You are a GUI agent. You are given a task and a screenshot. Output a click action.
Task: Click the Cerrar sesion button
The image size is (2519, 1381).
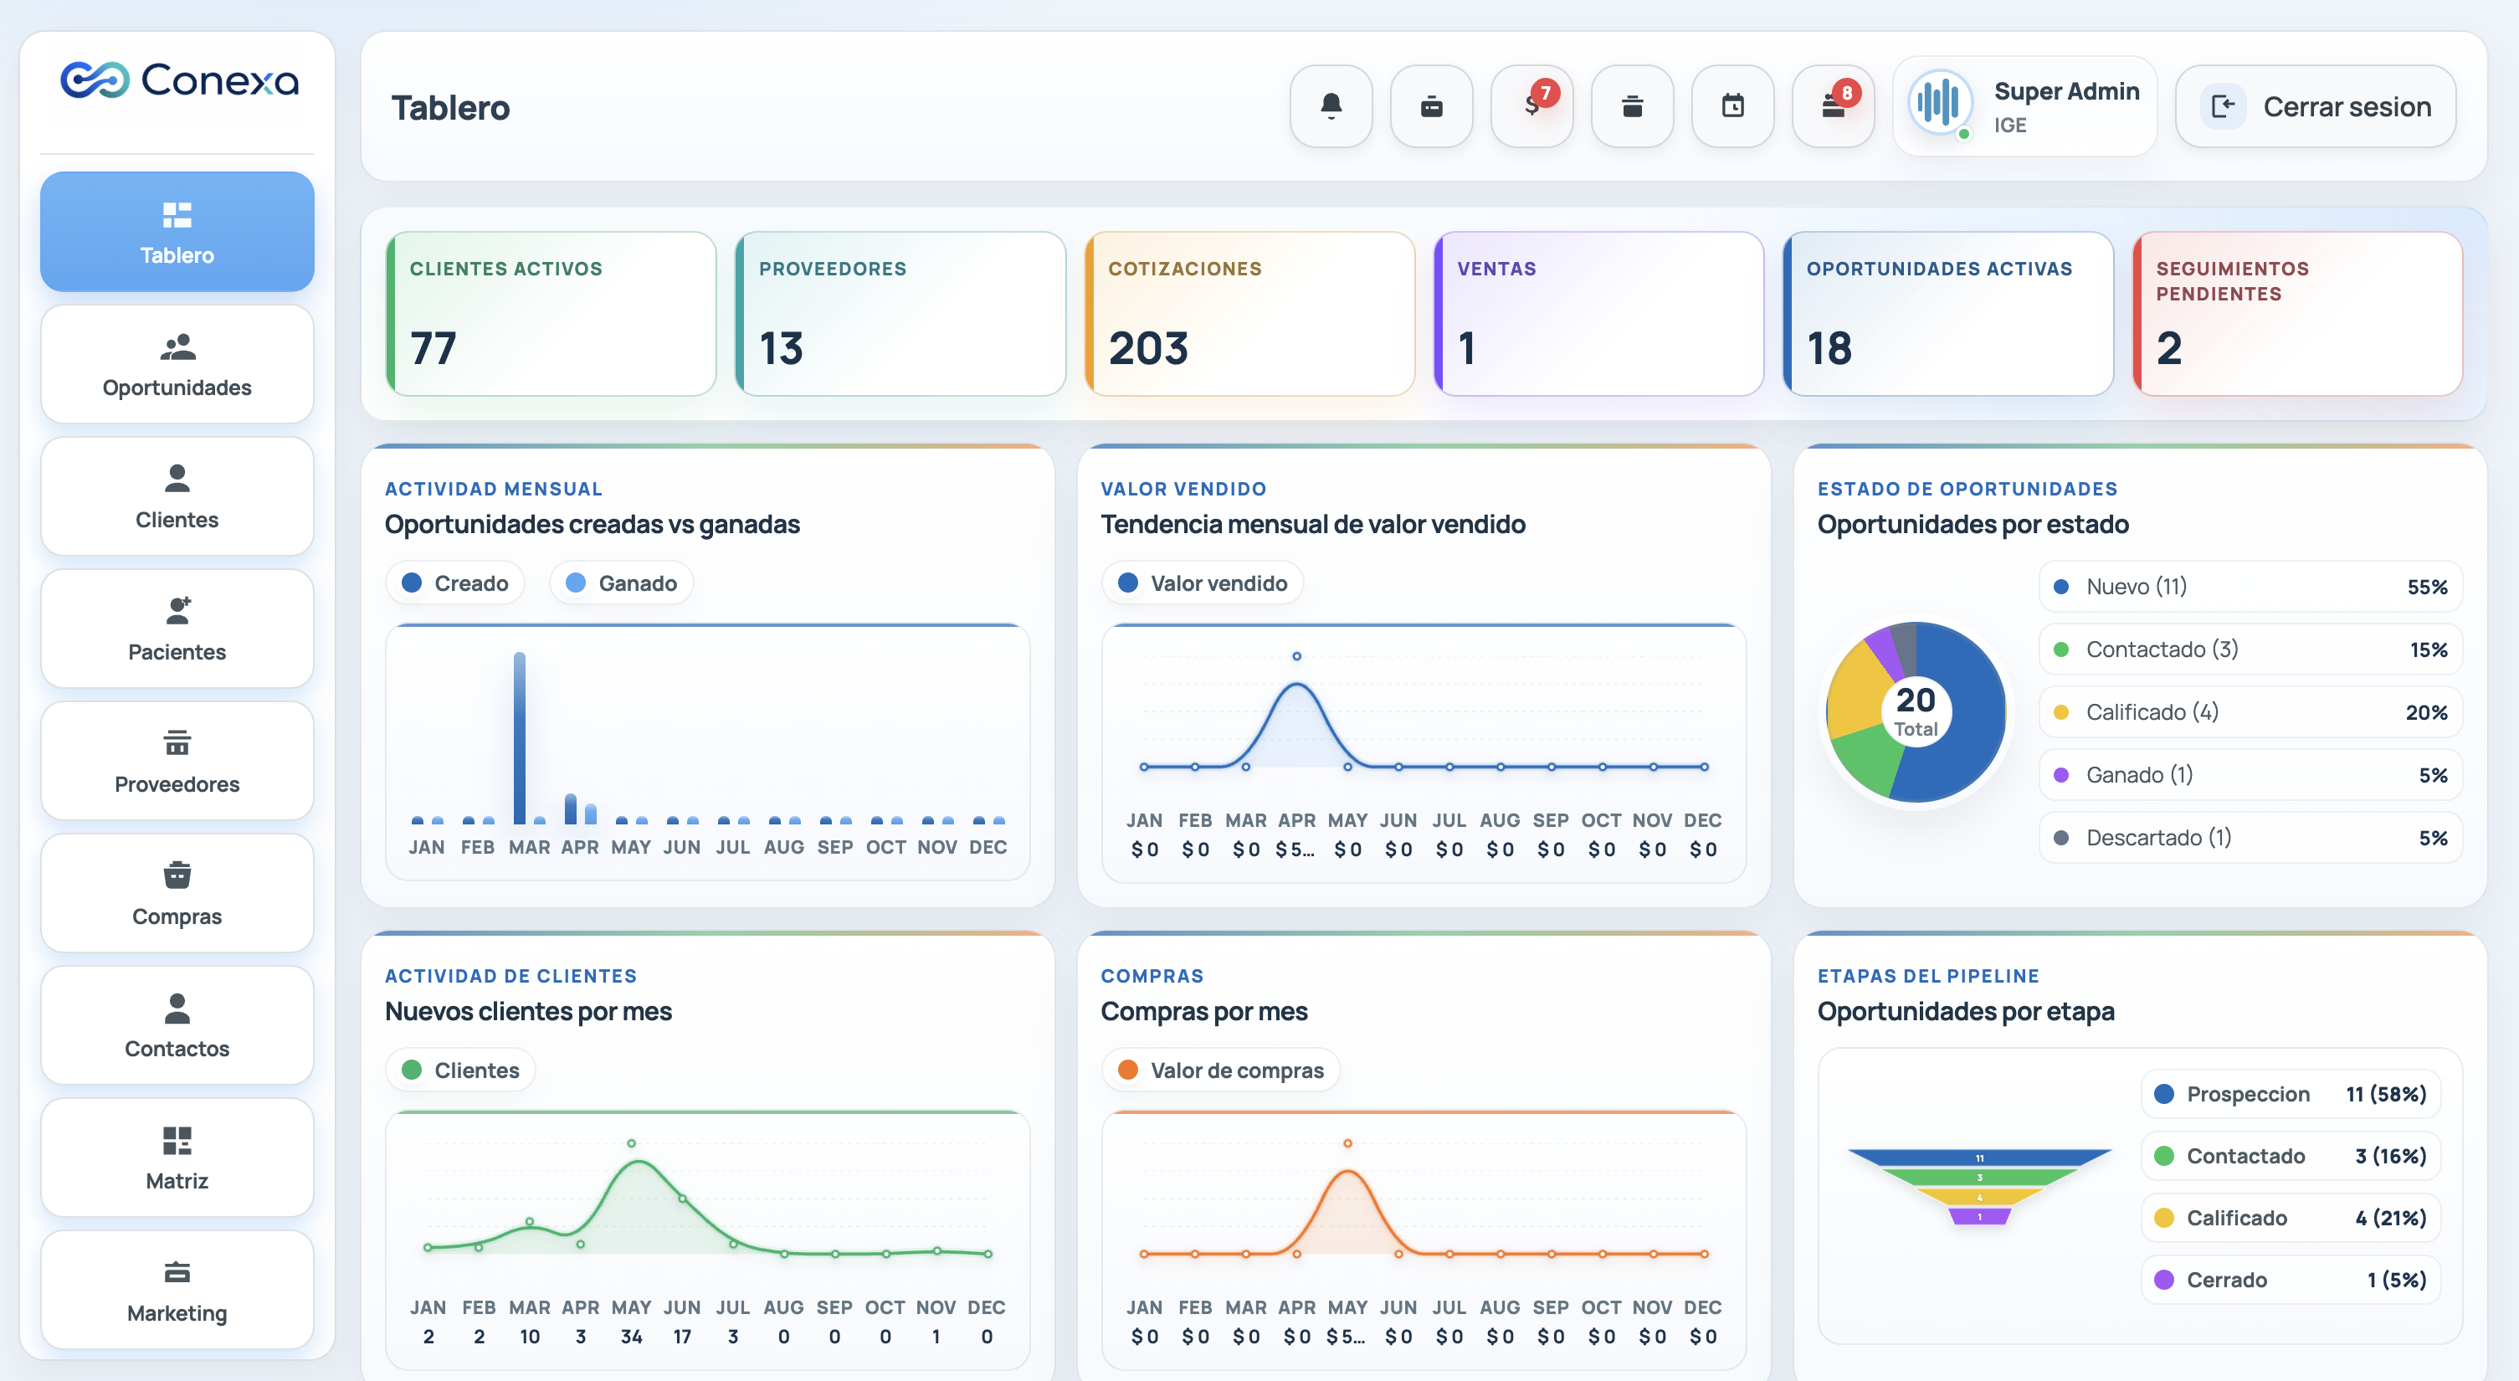2316,105
